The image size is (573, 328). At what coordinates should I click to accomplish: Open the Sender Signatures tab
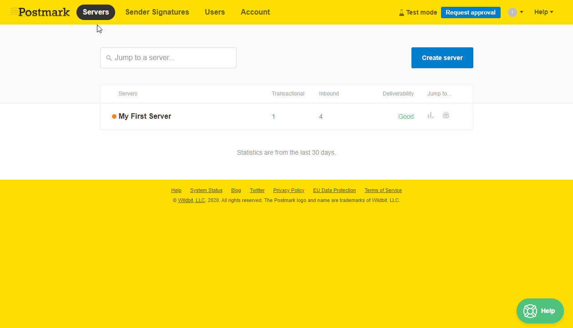click(x=157, y=12)
